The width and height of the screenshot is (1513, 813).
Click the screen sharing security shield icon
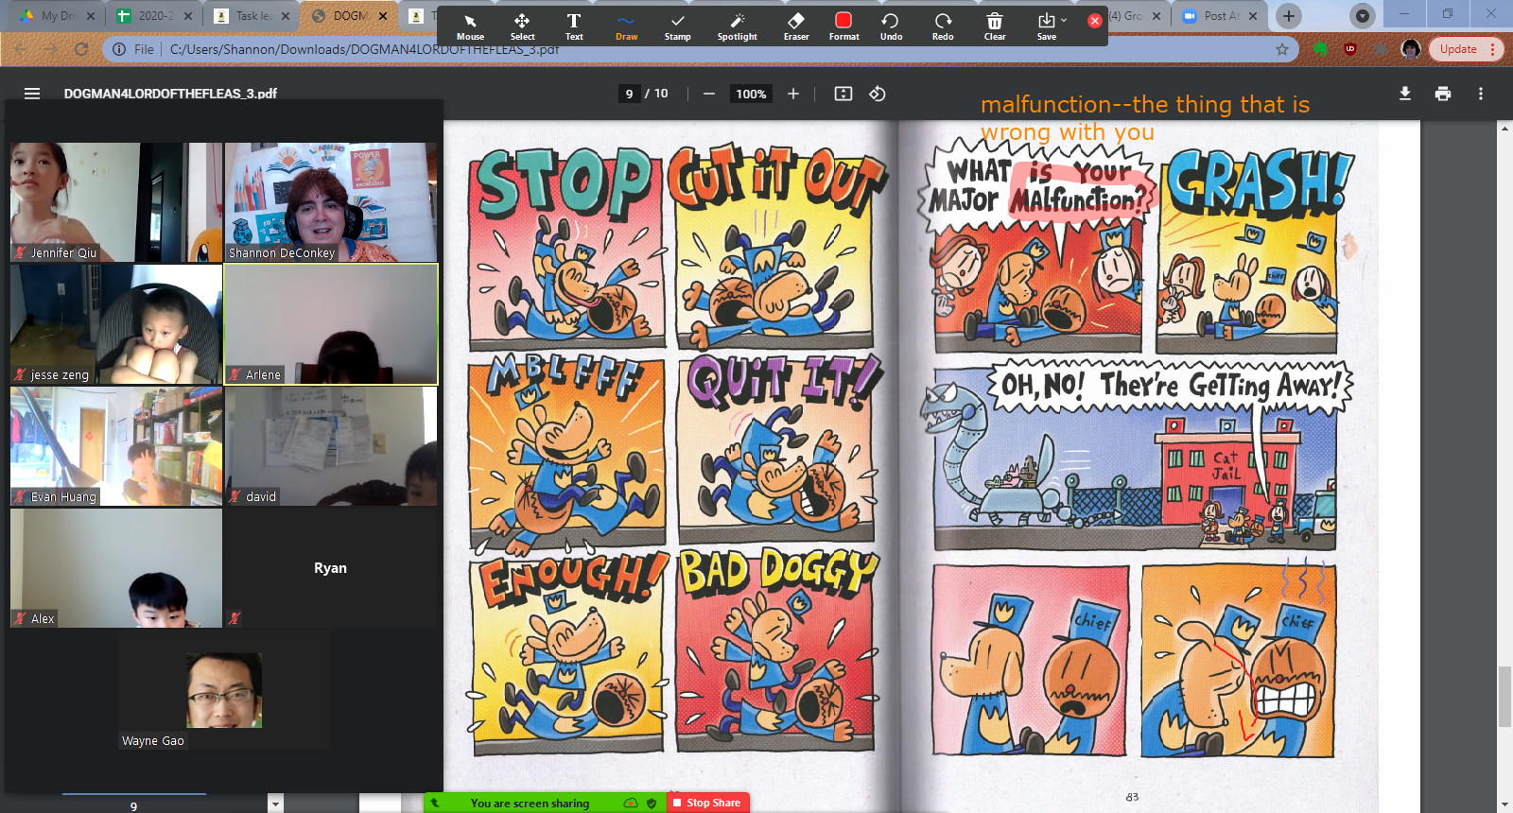pos(652,803)
